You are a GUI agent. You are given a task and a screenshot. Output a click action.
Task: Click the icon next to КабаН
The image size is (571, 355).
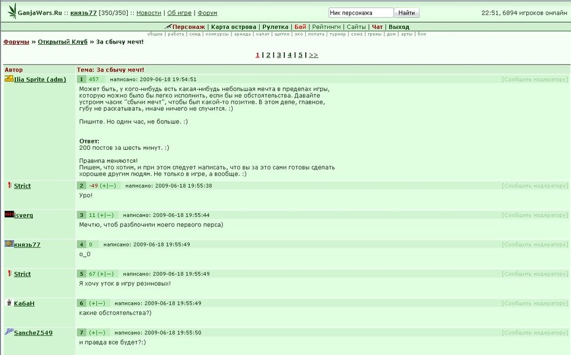point(9,302)
